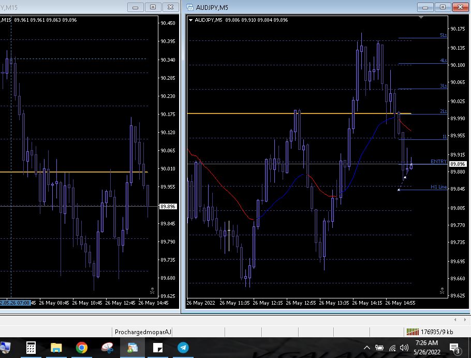
Task: Select the ProchargedmoparAJ profile in status bar
Action: 143,332
